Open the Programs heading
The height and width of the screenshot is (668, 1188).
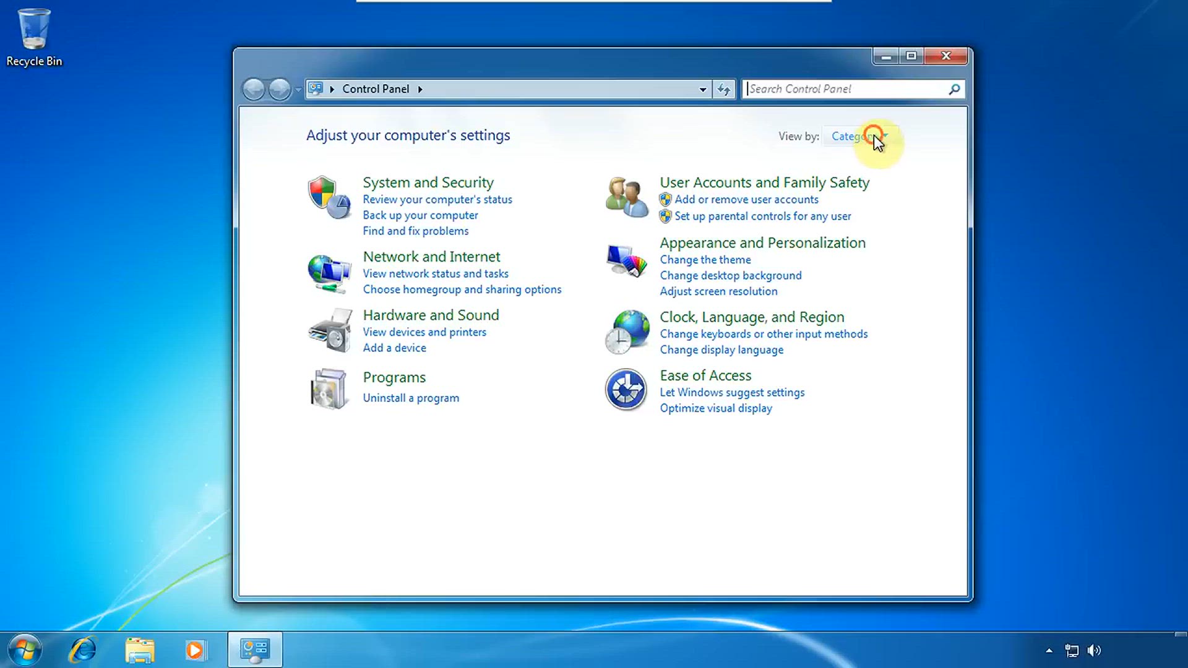click(x=394, y=377)
